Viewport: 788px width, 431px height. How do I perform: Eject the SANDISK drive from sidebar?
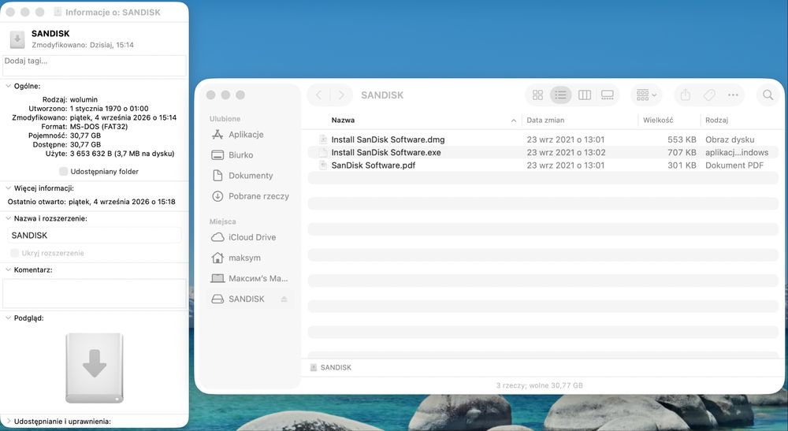284,299
